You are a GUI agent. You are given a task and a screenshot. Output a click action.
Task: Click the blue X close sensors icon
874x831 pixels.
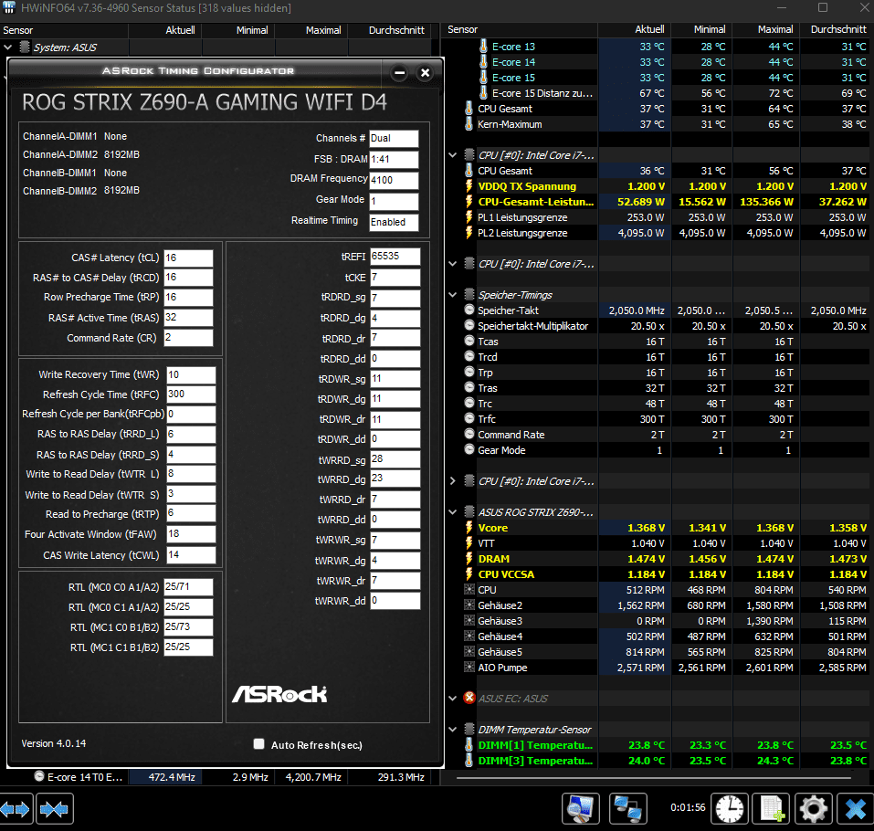coord(855,808)
